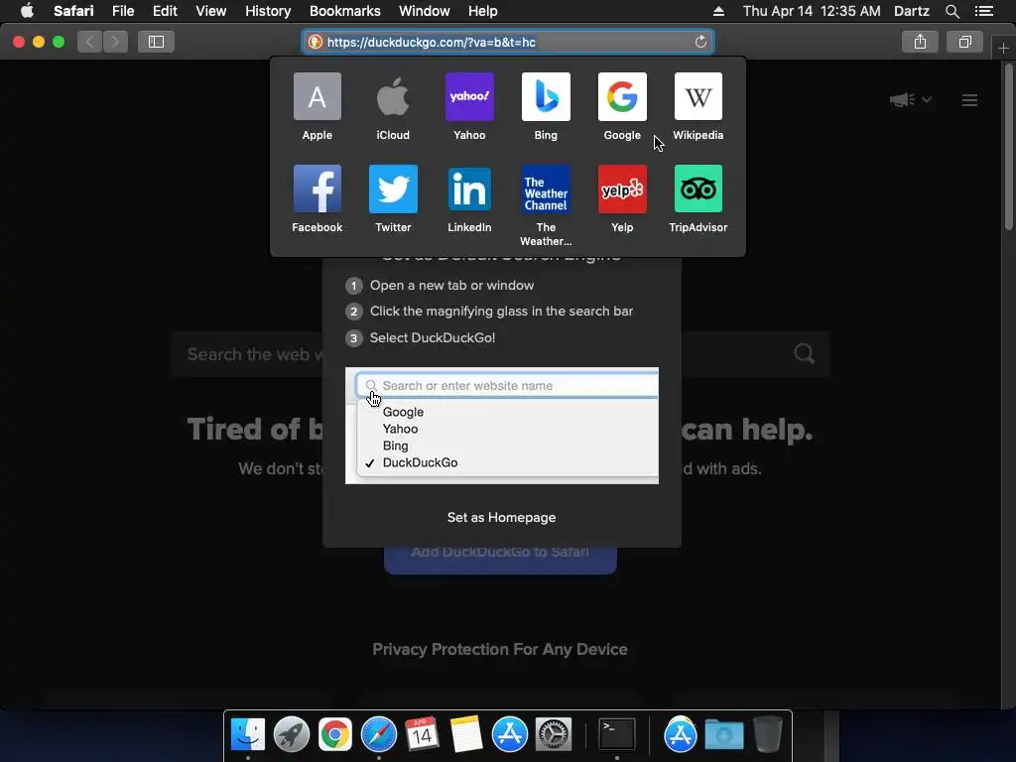Viewport: 1016px width, 762px height.
Task: Open Terminal from the Dock
Action: tap(616, 735)
